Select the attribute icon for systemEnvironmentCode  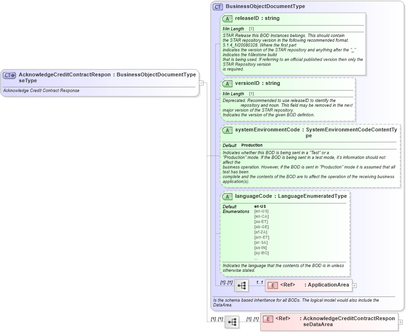tap(226, 129)
